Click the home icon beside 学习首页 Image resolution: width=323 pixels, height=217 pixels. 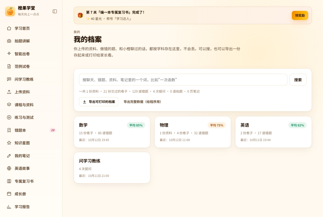point(9,28)
